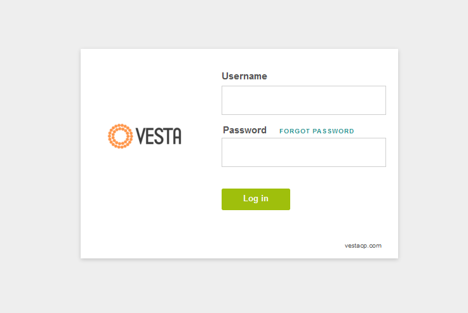Follow the teal password recovery link

coord(317,131)
